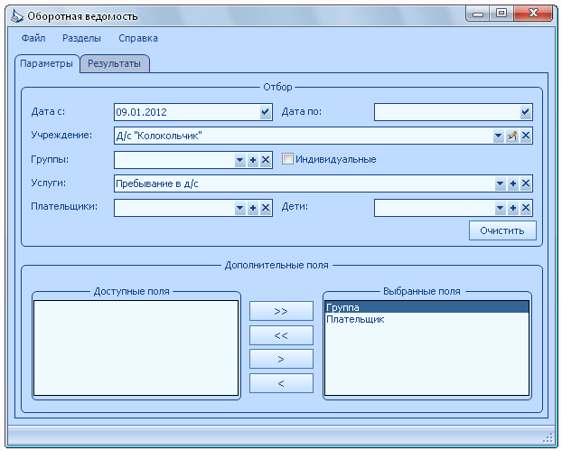Click the application icon in title bar
562x451 pixels.
pyautogui.click(x=16, y=16)
